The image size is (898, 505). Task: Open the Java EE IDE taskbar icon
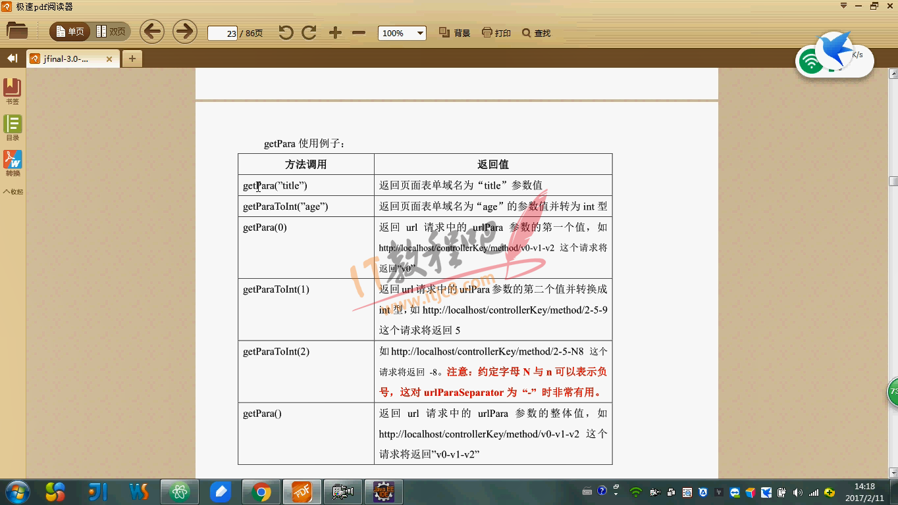click(383, 492)
